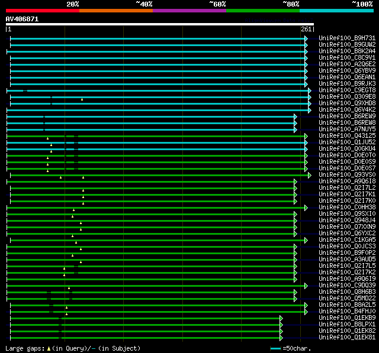Screen dimensions: 379x353
Task: Open the UniRef100_Q9SXI0 hit label
Action: 347,214
